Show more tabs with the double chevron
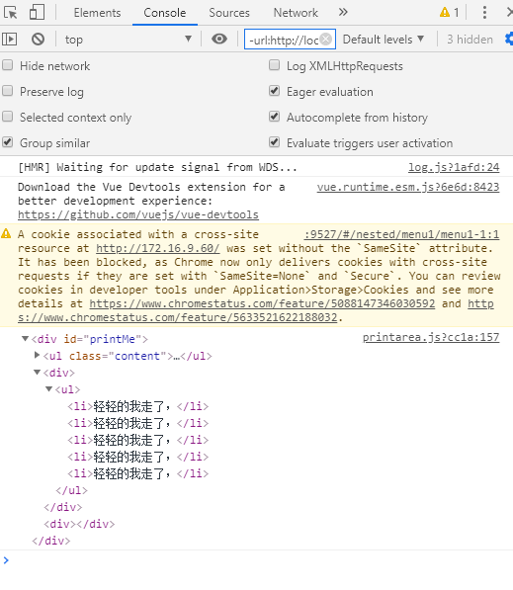Screen dimensions: 513x590 click(x=343, y=13)
